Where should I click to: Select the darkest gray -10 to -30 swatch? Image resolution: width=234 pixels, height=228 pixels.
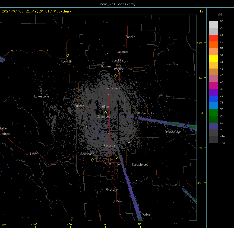click(213, 140)
